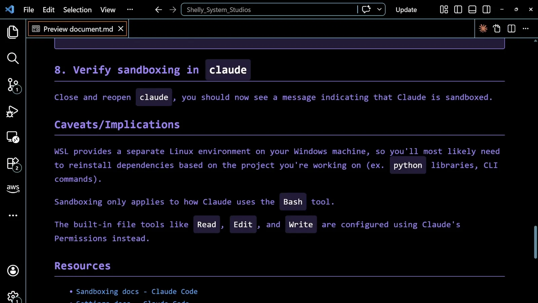
Task: Click the Read inline code
Action: pos(206,225)
